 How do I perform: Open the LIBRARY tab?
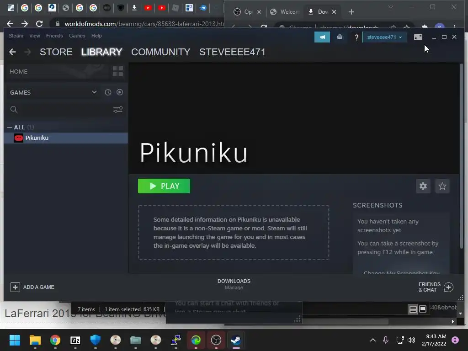[x=102, y=52]
